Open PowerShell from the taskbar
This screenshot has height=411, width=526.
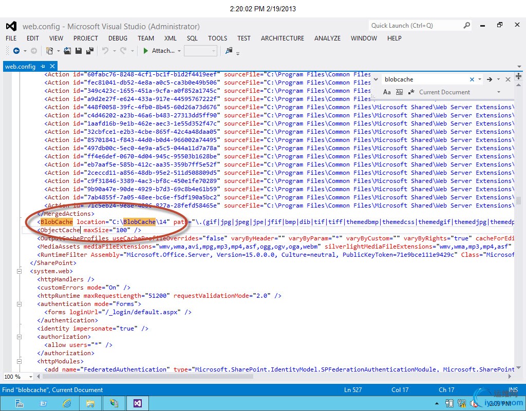pyautogui.click(x=43, y=403)
